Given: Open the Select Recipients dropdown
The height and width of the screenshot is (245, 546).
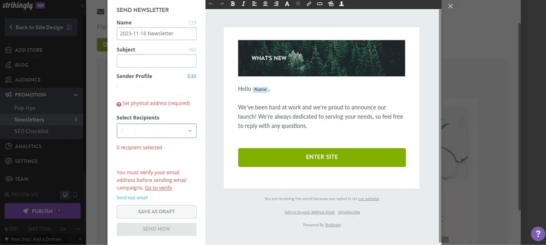Looking at the screenshot, I should click(157, 131).
